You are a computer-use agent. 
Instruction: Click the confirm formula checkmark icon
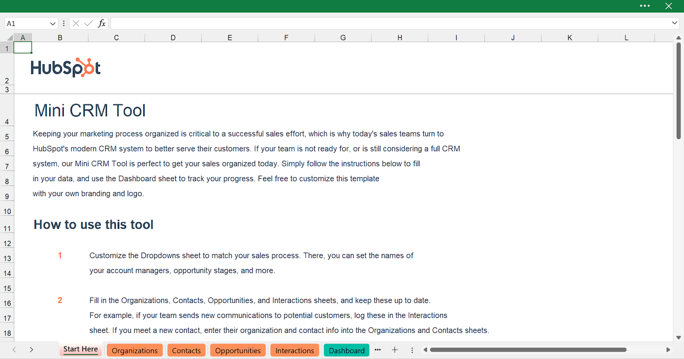click(x=88, y=24)
